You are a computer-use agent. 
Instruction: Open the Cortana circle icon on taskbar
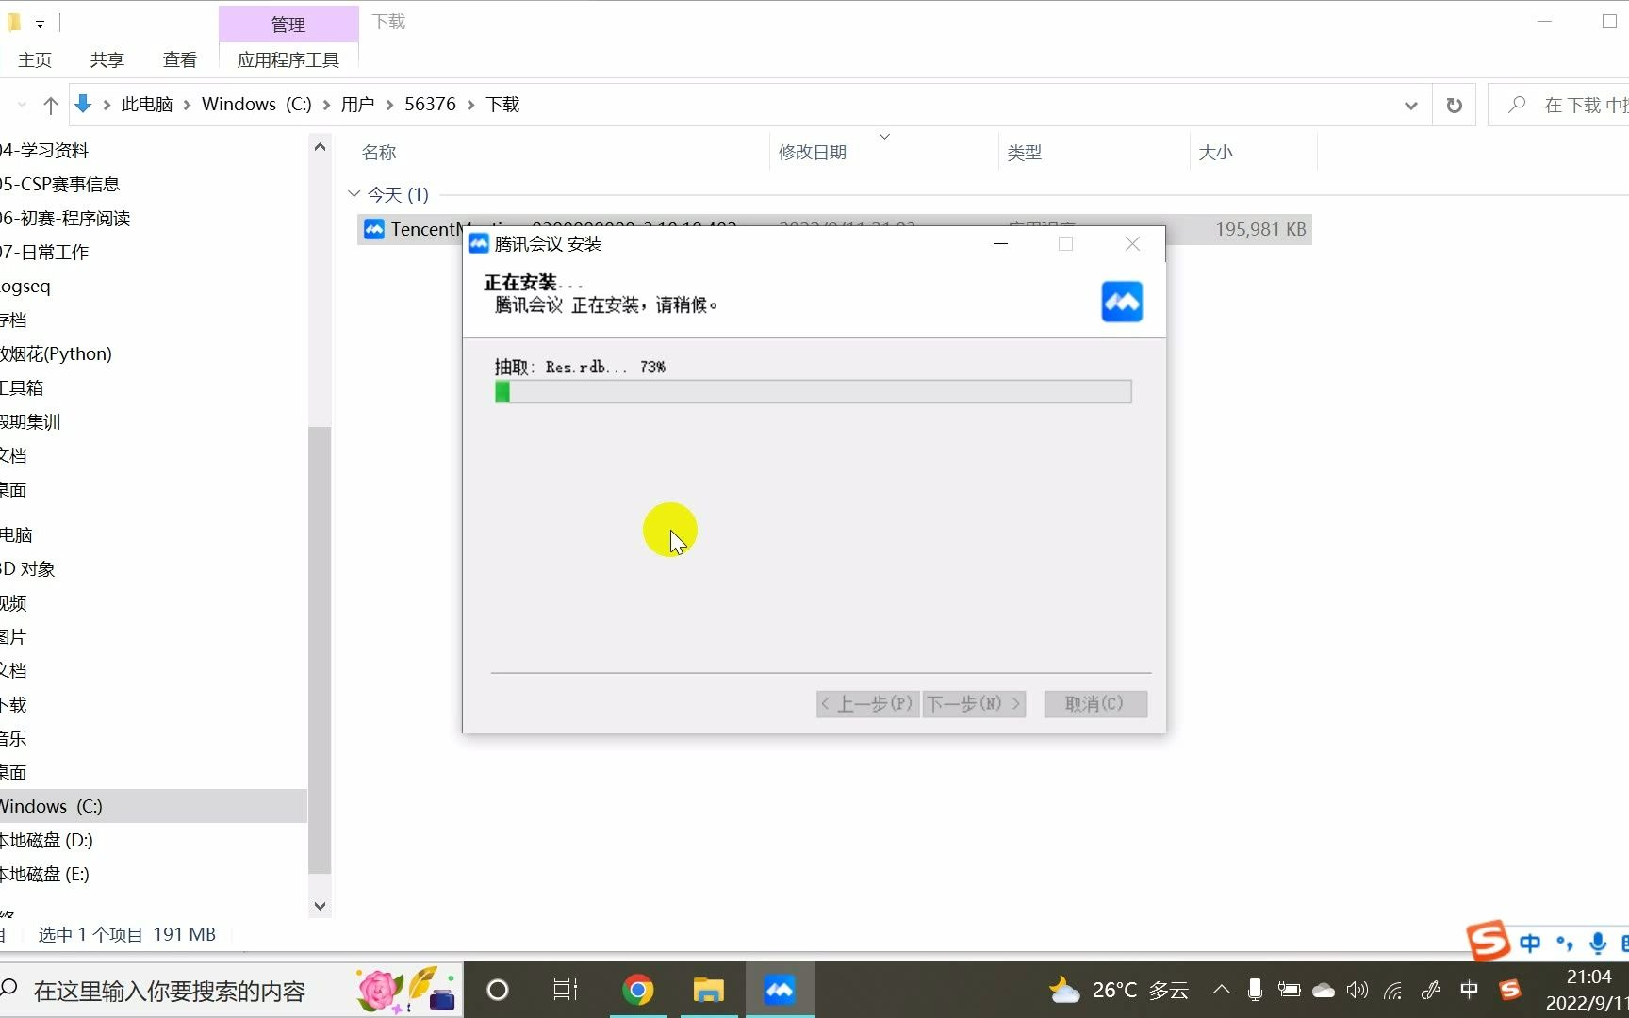coord(498,990)
